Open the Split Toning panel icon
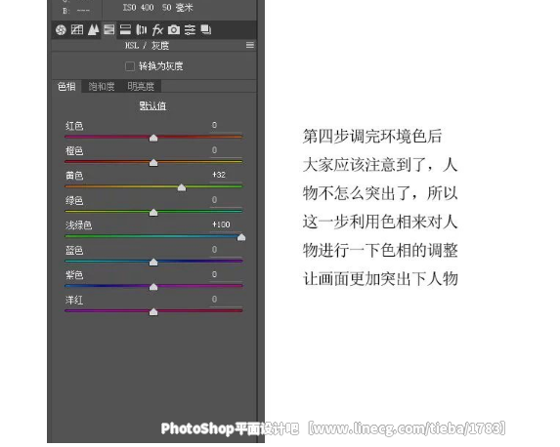Viewport: 560px width, 447px height. [x=125, y=29]
